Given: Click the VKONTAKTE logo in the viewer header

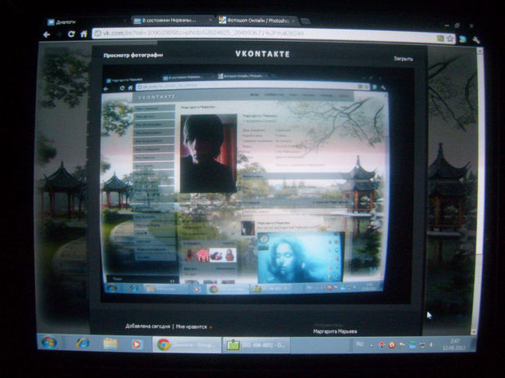Looking at the screenshot, I should (263, 54).
